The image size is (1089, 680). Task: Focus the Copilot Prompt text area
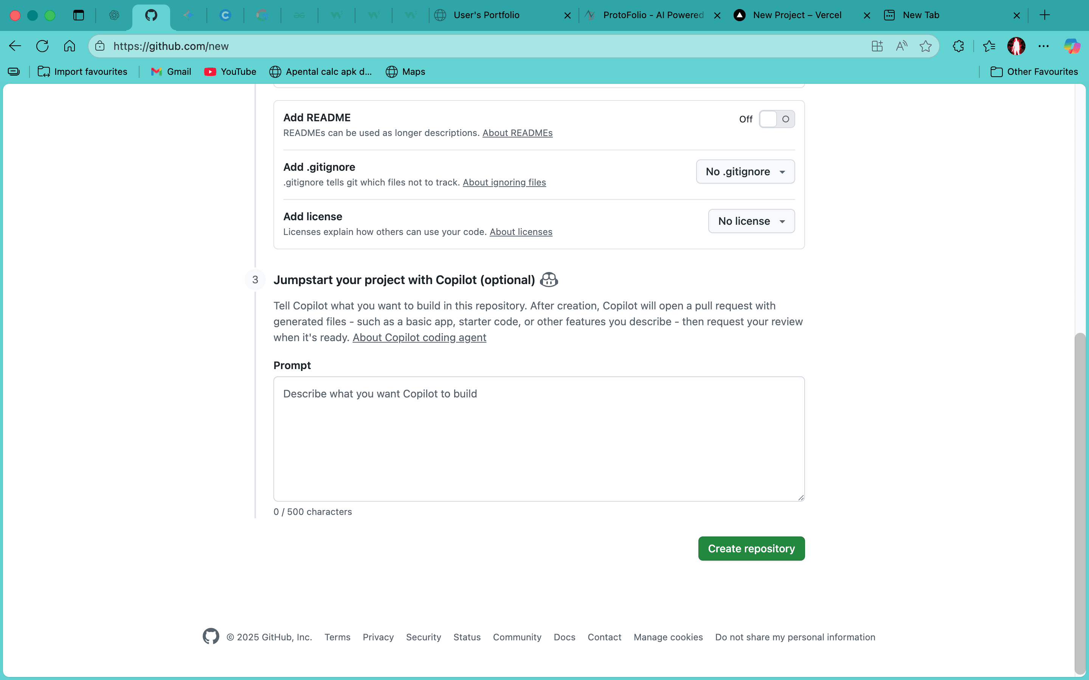tap(539, 439)
